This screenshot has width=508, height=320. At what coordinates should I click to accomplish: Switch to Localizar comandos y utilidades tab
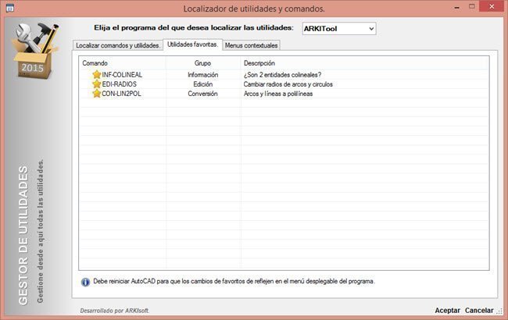[118, 45]
